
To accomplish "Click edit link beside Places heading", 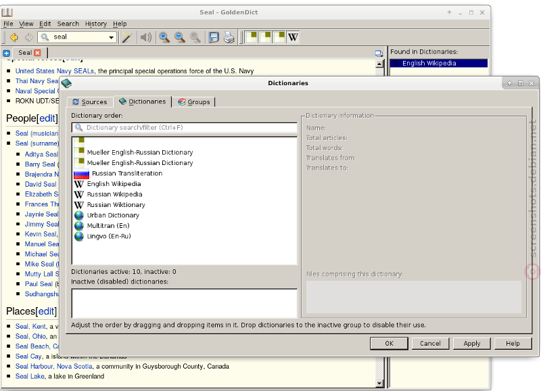I will pos(46,311).
